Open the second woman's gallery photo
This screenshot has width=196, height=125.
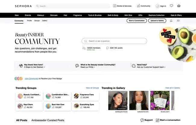pos(139,101)
